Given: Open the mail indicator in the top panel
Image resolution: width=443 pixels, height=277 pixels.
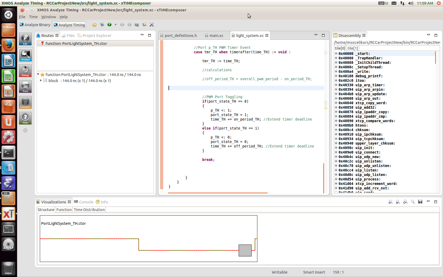Looking at the screenshot, I should 394,3.
